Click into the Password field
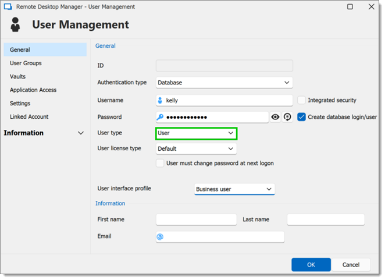 click(212, 117)
